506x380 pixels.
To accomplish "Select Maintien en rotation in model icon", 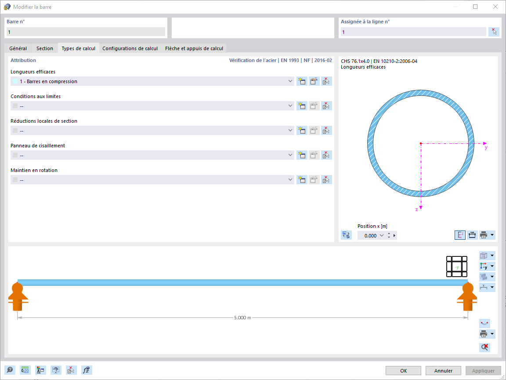I will pyautogui.click(x=326, y=179).
